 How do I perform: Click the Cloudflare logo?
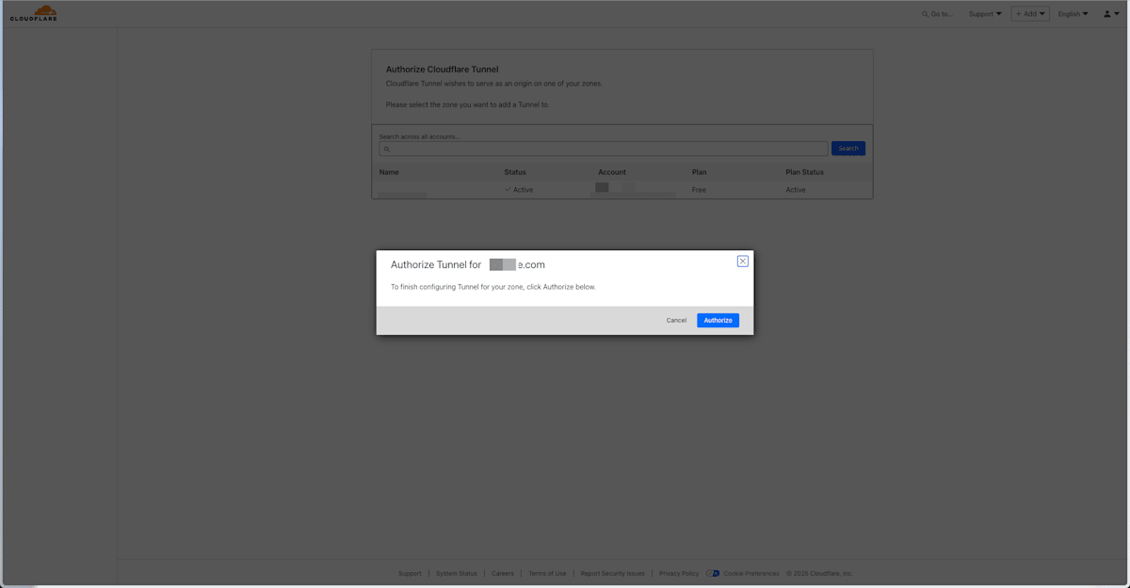coord(33,13)
